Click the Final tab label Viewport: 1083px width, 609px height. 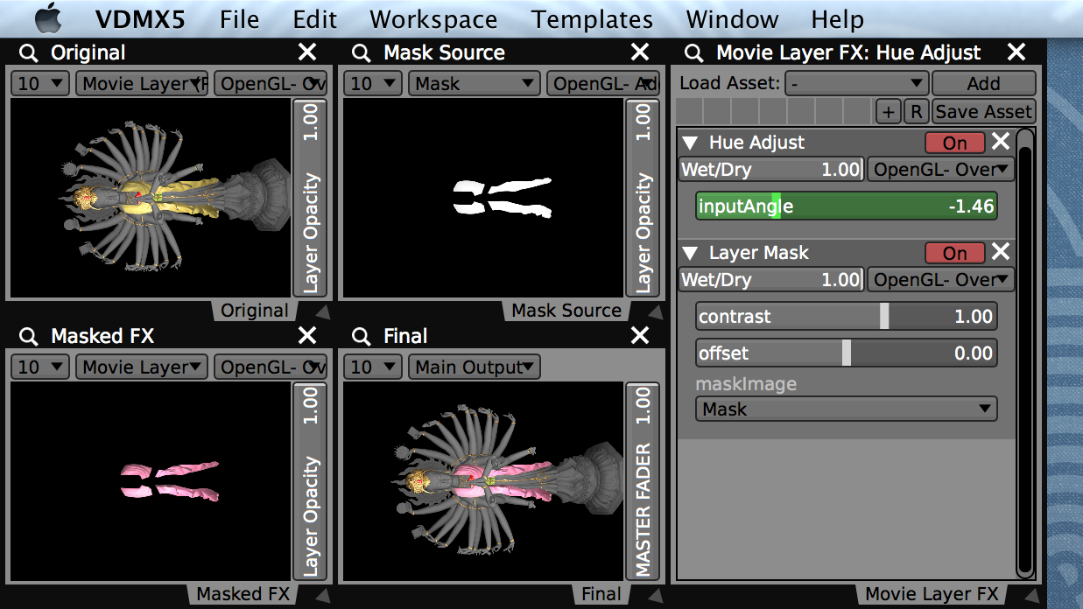pyautogui.click(x=601, y=594)
